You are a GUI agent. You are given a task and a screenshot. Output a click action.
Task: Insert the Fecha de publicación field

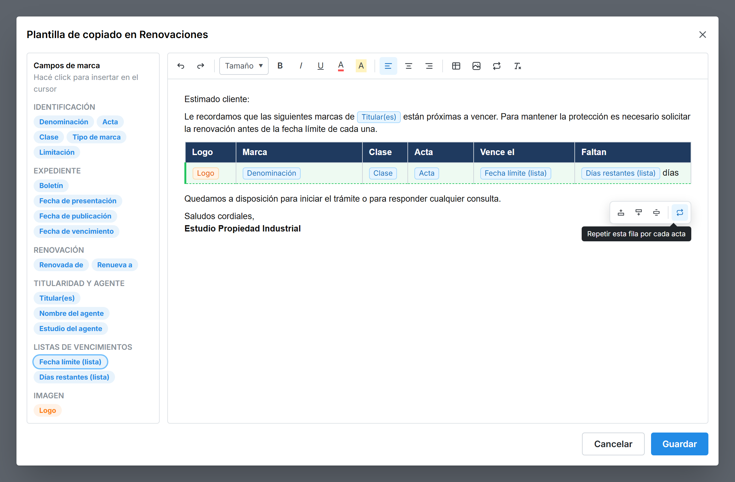[x=75, y=216]
